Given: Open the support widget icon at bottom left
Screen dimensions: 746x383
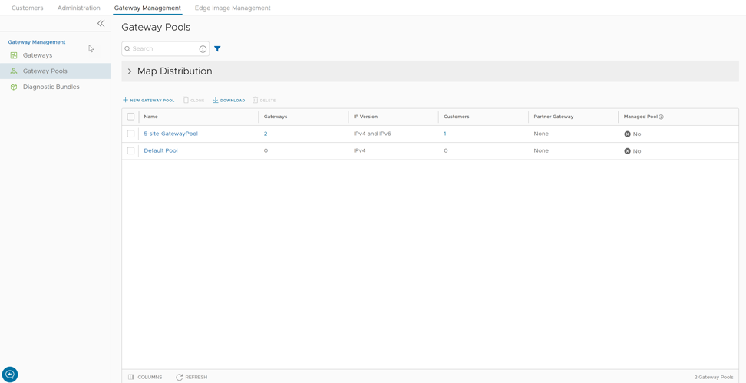Looking at the screenshot, I should pos(10,374).
